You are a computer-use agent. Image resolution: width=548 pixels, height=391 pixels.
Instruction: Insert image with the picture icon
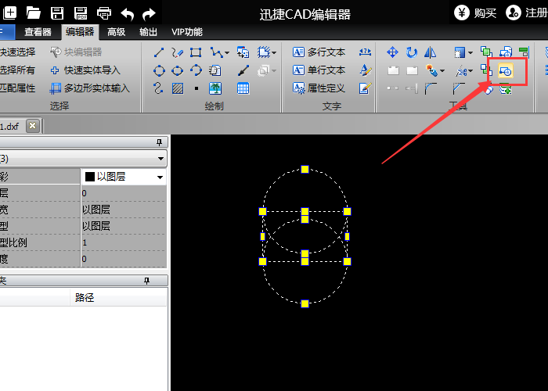pyautogui.click(x=215, y=88)
